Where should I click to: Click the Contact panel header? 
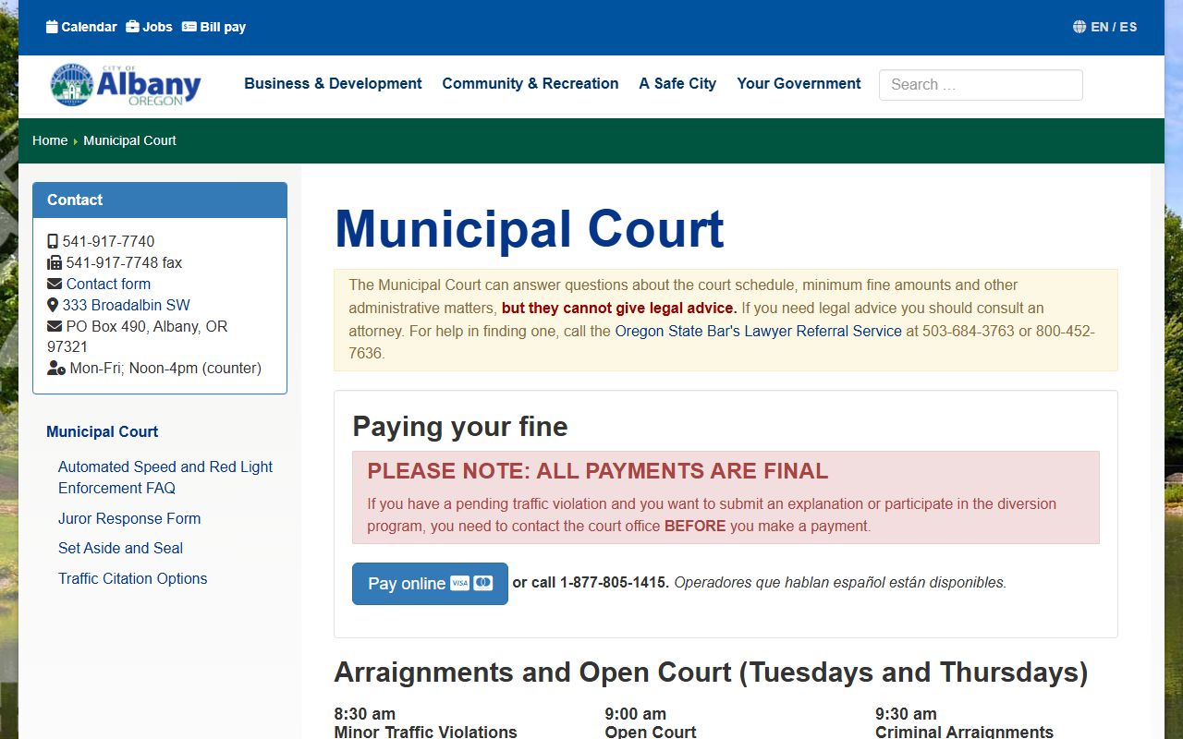[160, 200]
